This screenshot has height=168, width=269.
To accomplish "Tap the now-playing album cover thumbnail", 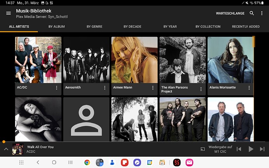I will pyautogui.click(x=18, y=149).
